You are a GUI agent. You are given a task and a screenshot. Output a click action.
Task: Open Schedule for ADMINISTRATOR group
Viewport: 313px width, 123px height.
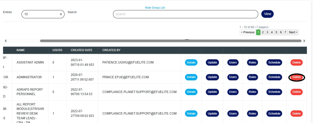tap(274, 77)
